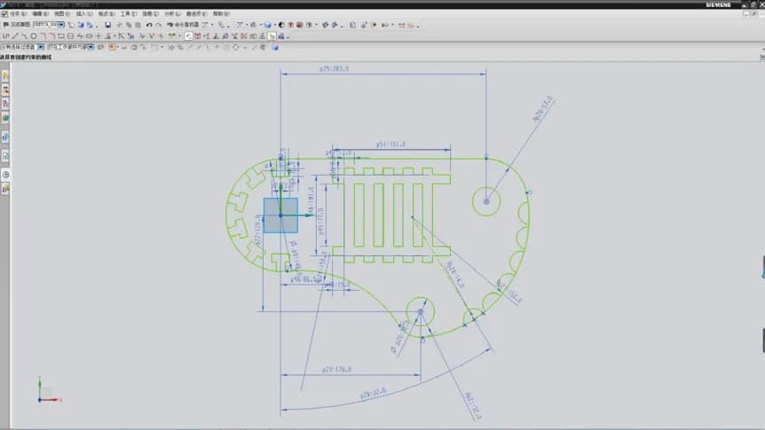Open the History clock sidebar tab

pyautogui.click(x=5, y=175)
